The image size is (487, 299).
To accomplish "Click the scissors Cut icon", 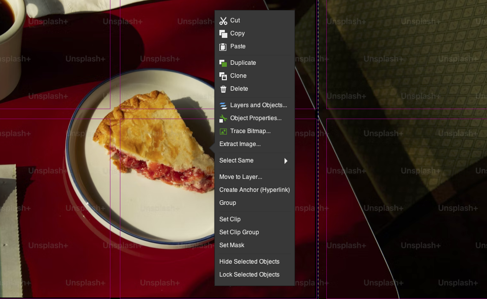I will click(x=223, y=20).
